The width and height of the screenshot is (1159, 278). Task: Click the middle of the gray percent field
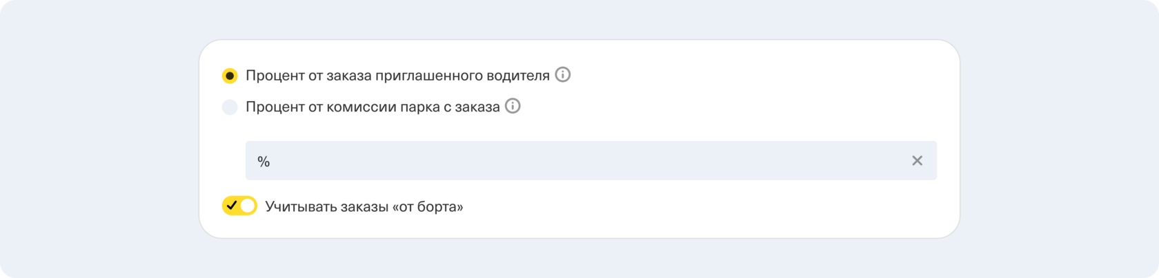click(591, 161)
